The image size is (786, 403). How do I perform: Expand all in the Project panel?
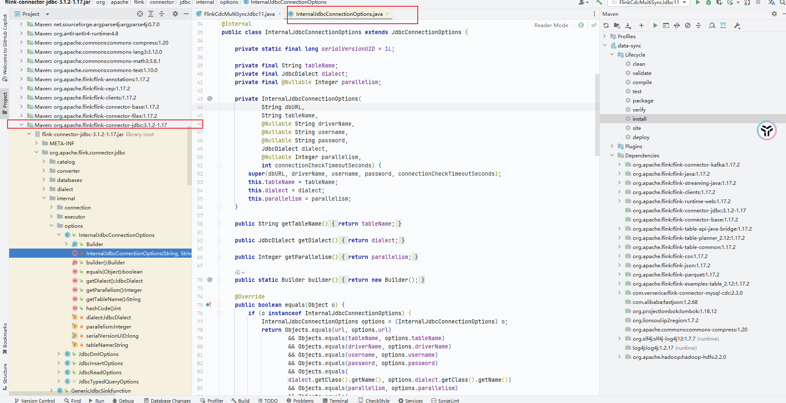(151, 14)
